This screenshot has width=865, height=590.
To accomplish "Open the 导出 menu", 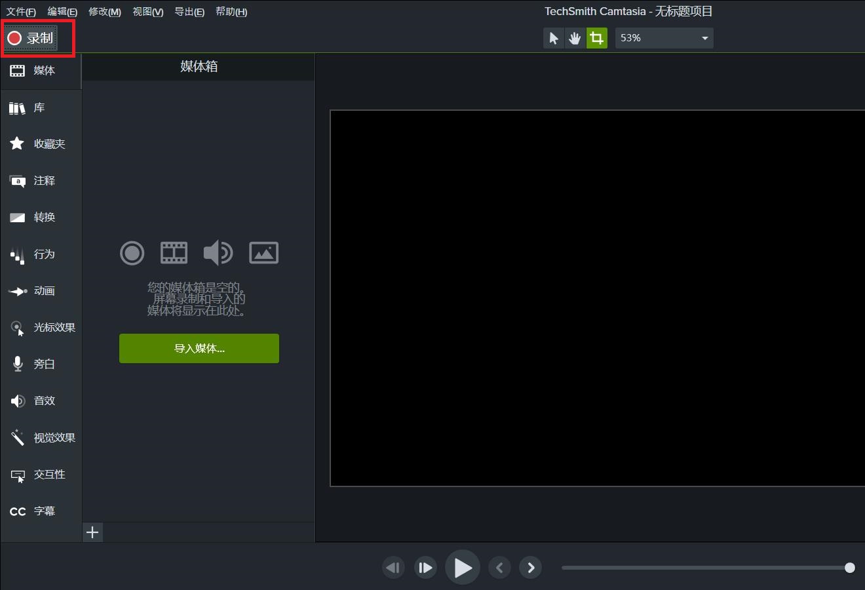I will (189, 12).
